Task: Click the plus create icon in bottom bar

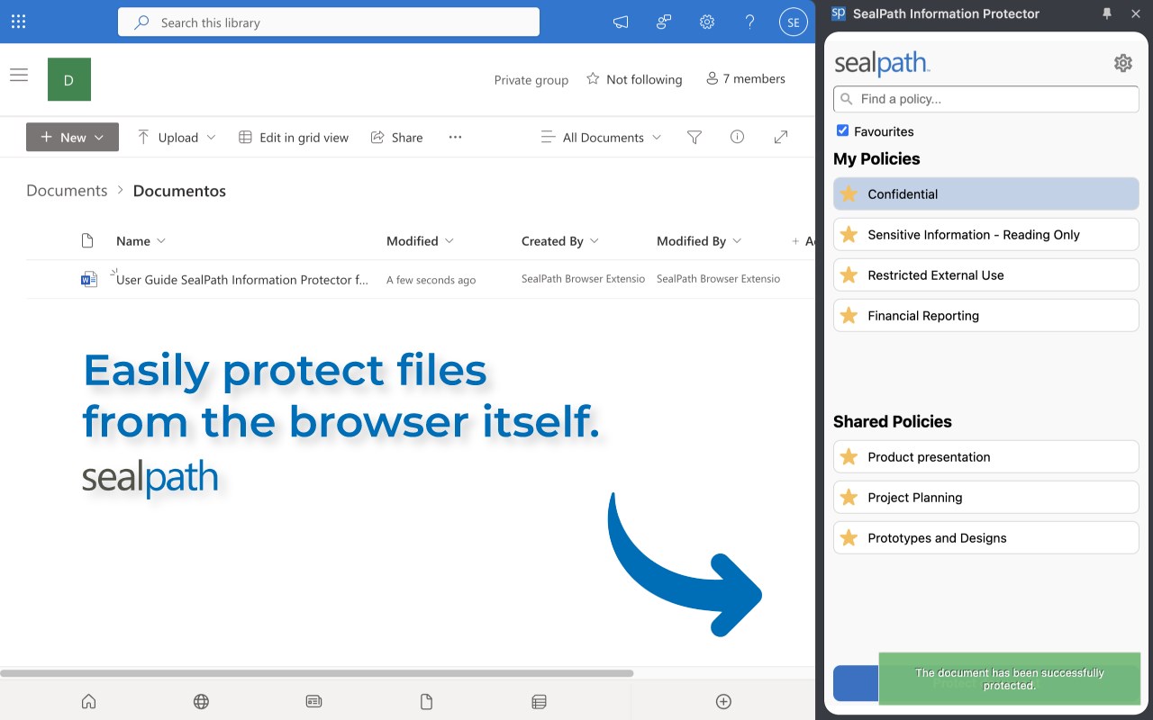Action: [723, 701]
